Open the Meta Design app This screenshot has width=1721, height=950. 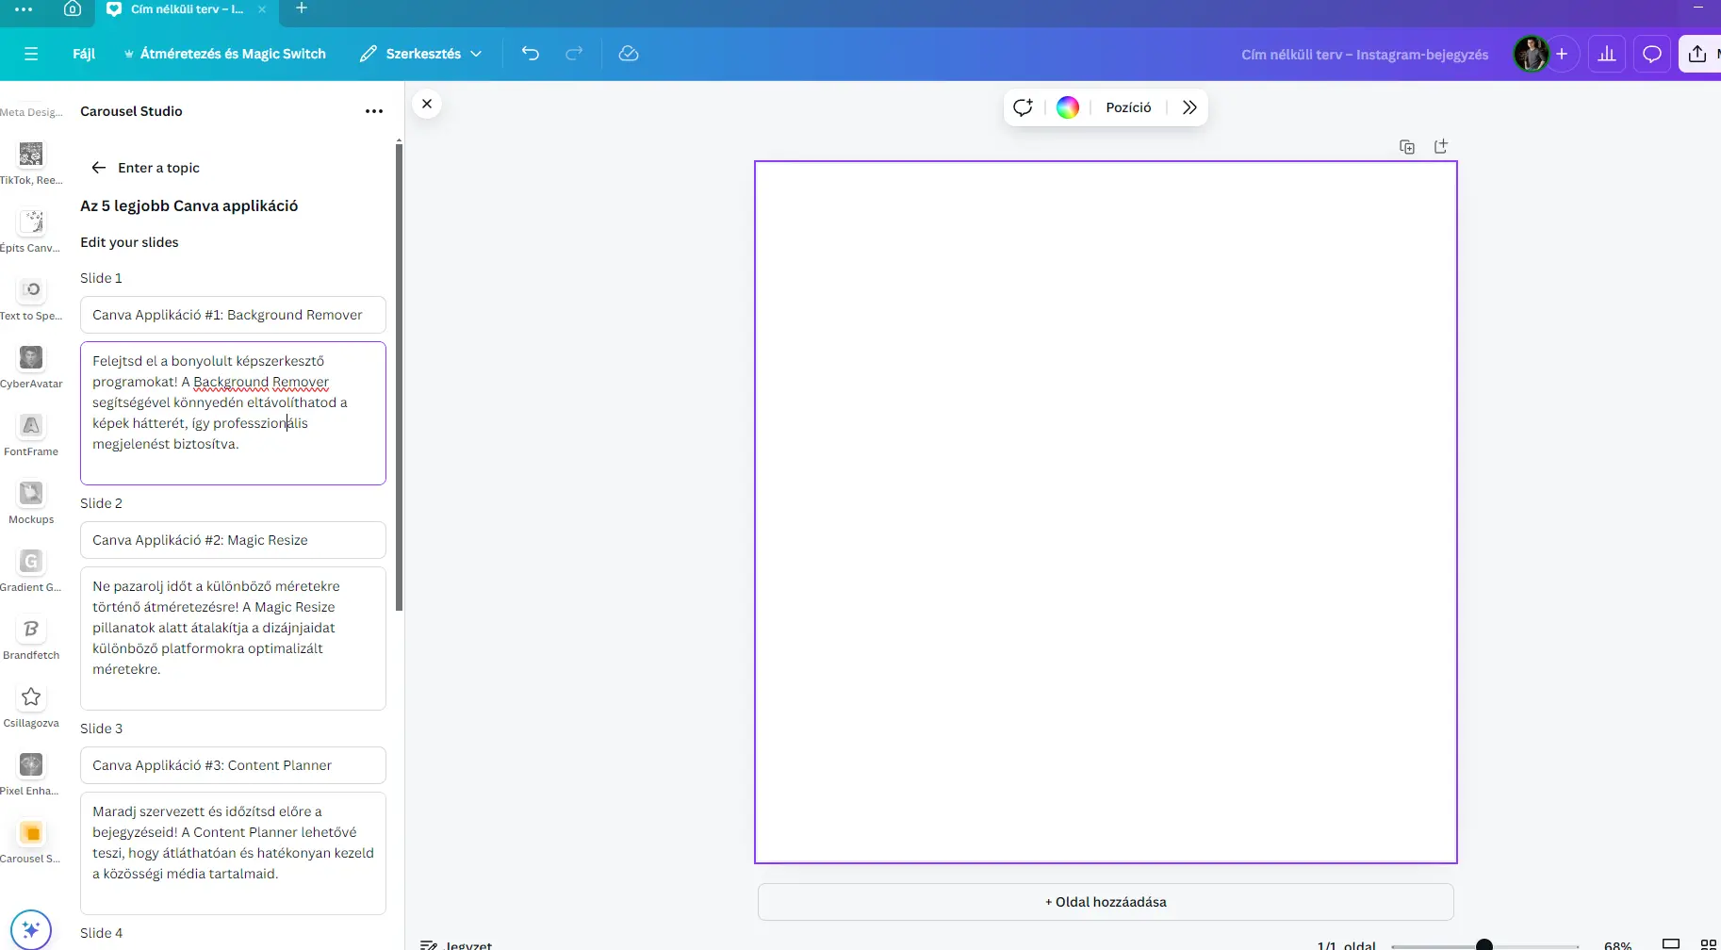(31, 112)
